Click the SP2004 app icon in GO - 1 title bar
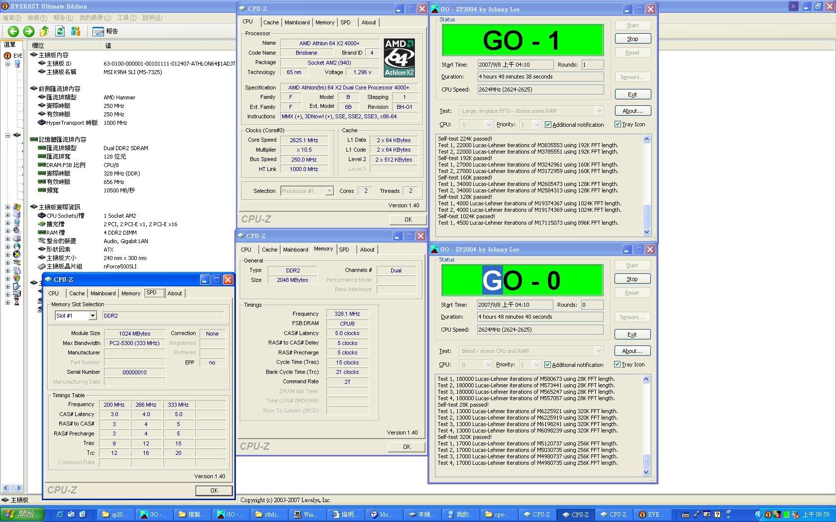 tap(435, 9)
